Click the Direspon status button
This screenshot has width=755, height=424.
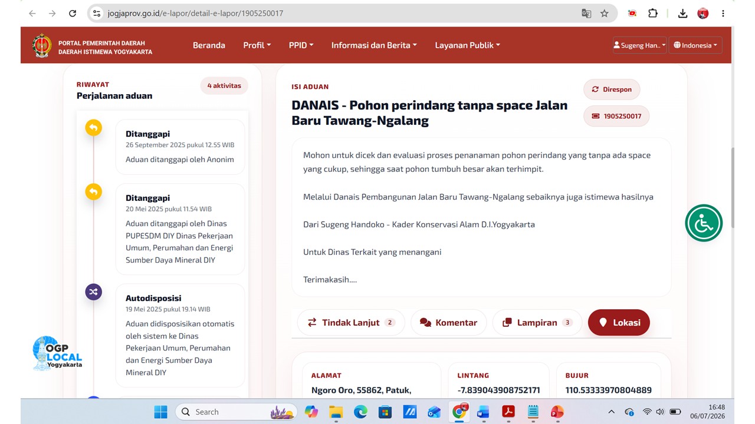click(x=612, y=90)
